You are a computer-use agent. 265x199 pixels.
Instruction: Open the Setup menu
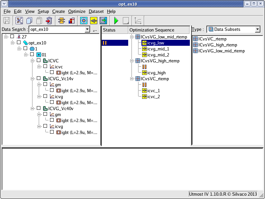click(43, 12)
